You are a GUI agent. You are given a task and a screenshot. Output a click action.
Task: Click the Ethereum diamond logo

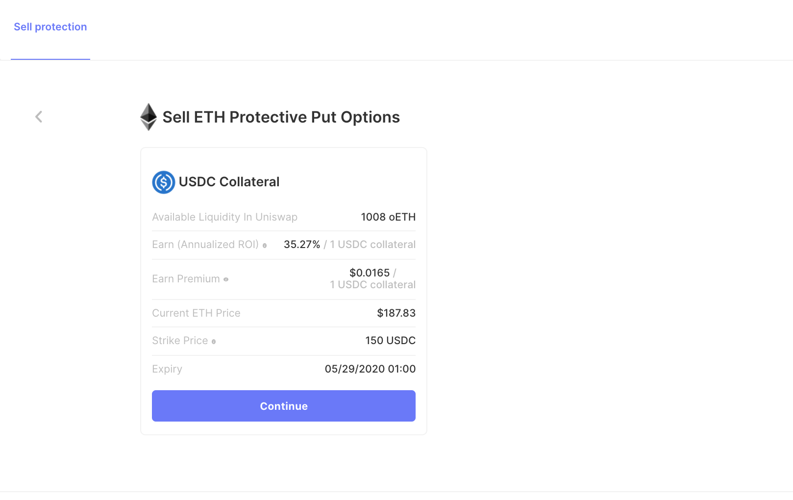149,117
